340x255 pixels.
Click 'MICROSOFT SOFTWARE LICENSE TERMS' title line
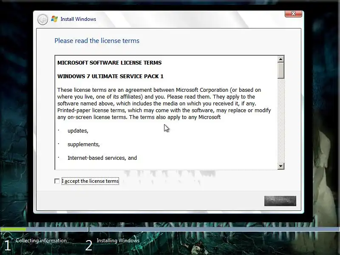(110, 63)
